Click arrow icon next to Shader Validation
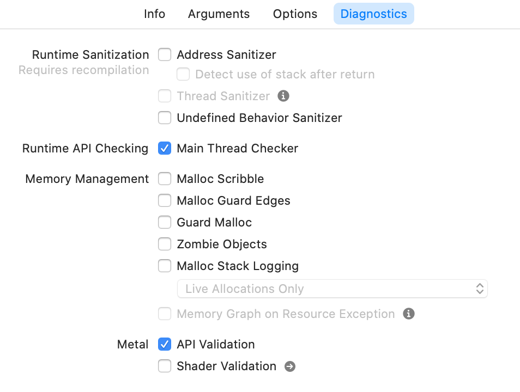The image size is (520, 392). pos(291,366)
